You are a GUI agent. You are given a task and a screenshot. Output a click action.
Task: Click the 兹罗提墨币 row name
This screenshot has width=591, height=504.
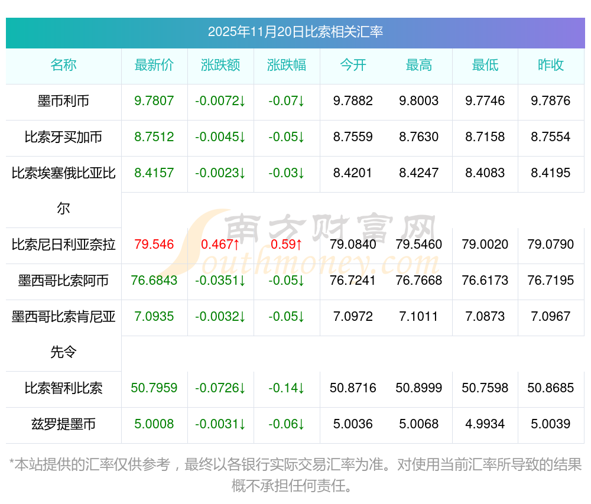[63, 424]
